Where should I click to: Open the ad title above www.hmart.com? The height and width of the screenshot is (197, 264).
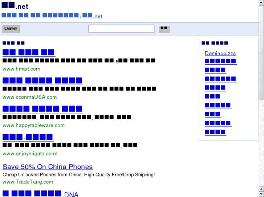(x=29, y=52)
